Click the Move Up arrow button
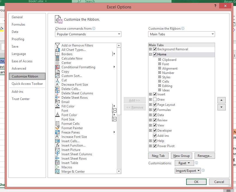Image resolution: width=236 pixels, height=192 pixels. (221, 100)
